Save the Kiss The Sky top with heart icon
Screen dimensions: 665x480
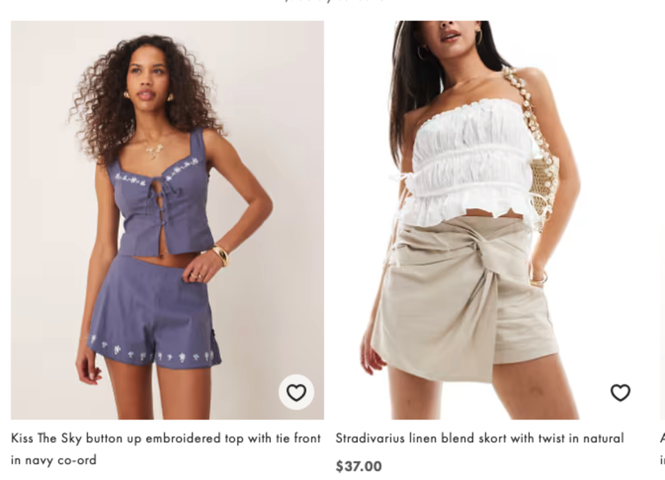[296, 392]
